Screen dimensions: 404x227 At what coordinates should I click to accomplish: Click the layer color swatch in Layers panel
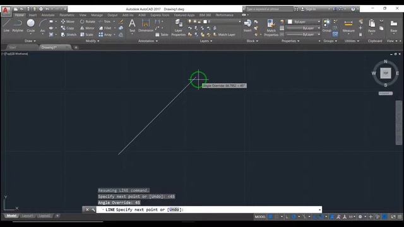[205, 21]
